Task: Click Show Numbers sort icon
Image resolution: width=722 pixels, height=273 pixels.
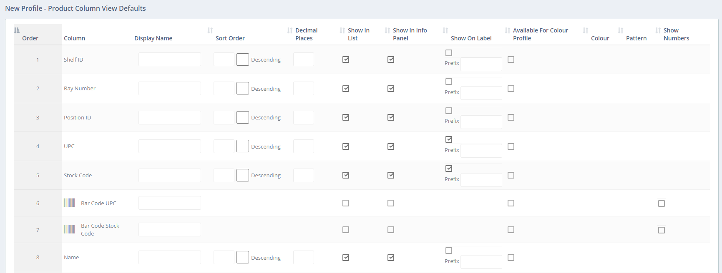Action: (x=658, y=30)
